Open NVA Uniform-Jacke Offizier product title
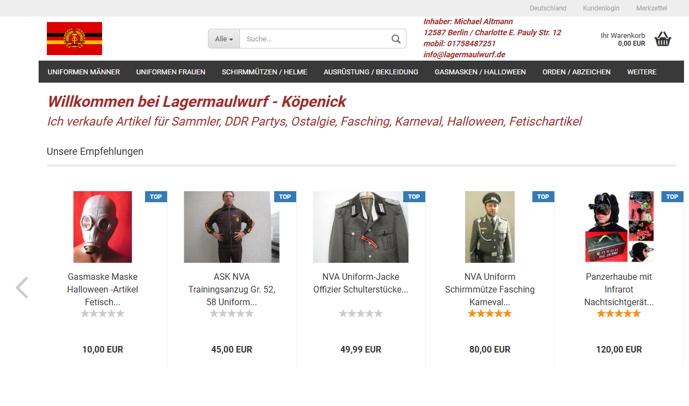 tap(361, 283)
